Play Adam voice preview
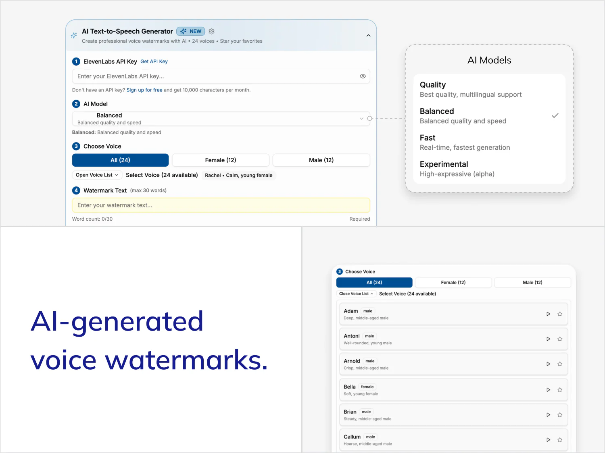The width and height of the screenshot is (605, 453). [548, 314]
